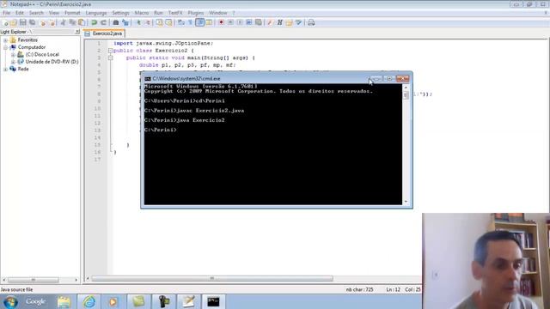The height and width of the screenshot is (309, 550).
Task: Select (C:) Disco Local drive
Action: pyautogui.click(x=42, y=55)
